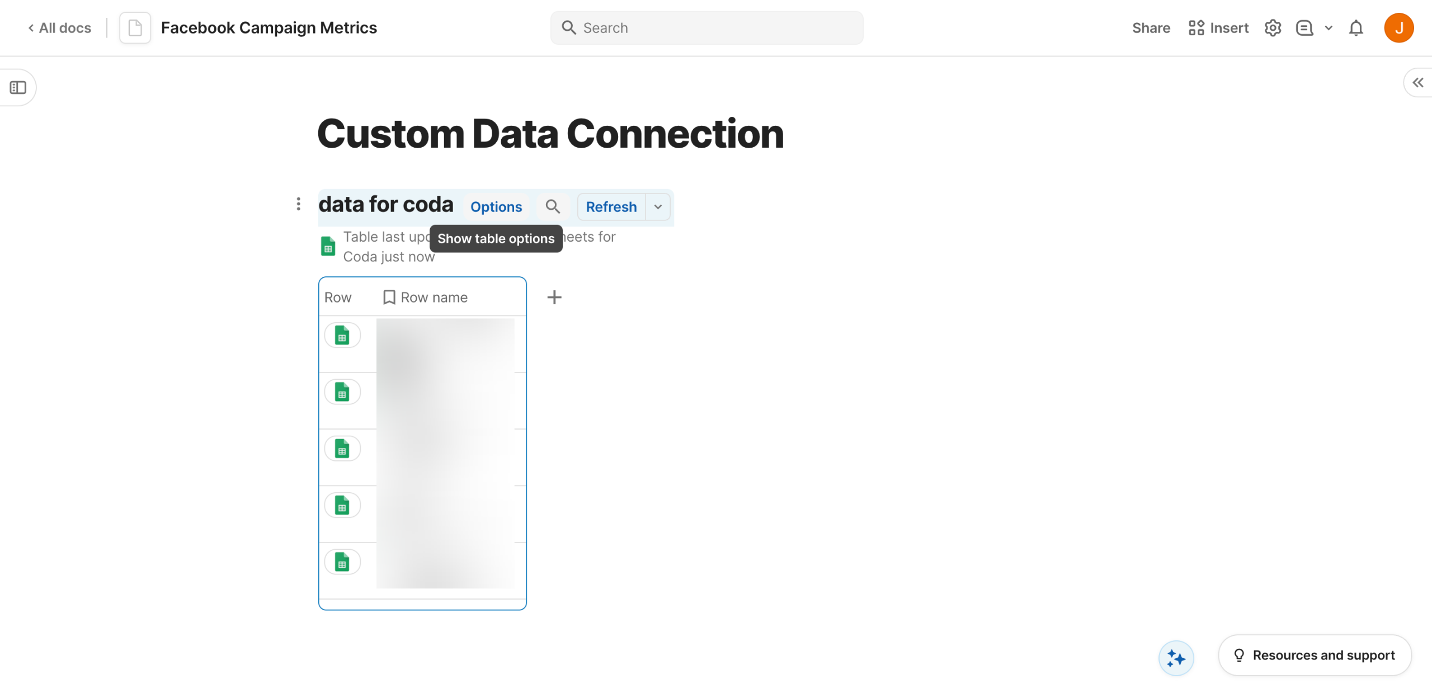Expand the collapsed right side panel

pyautogui.click(x=1417, y=83)
